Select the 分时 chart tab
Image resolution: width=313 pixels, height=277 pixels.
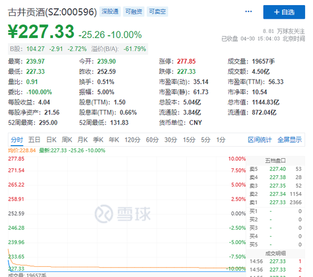click(17, 140)
